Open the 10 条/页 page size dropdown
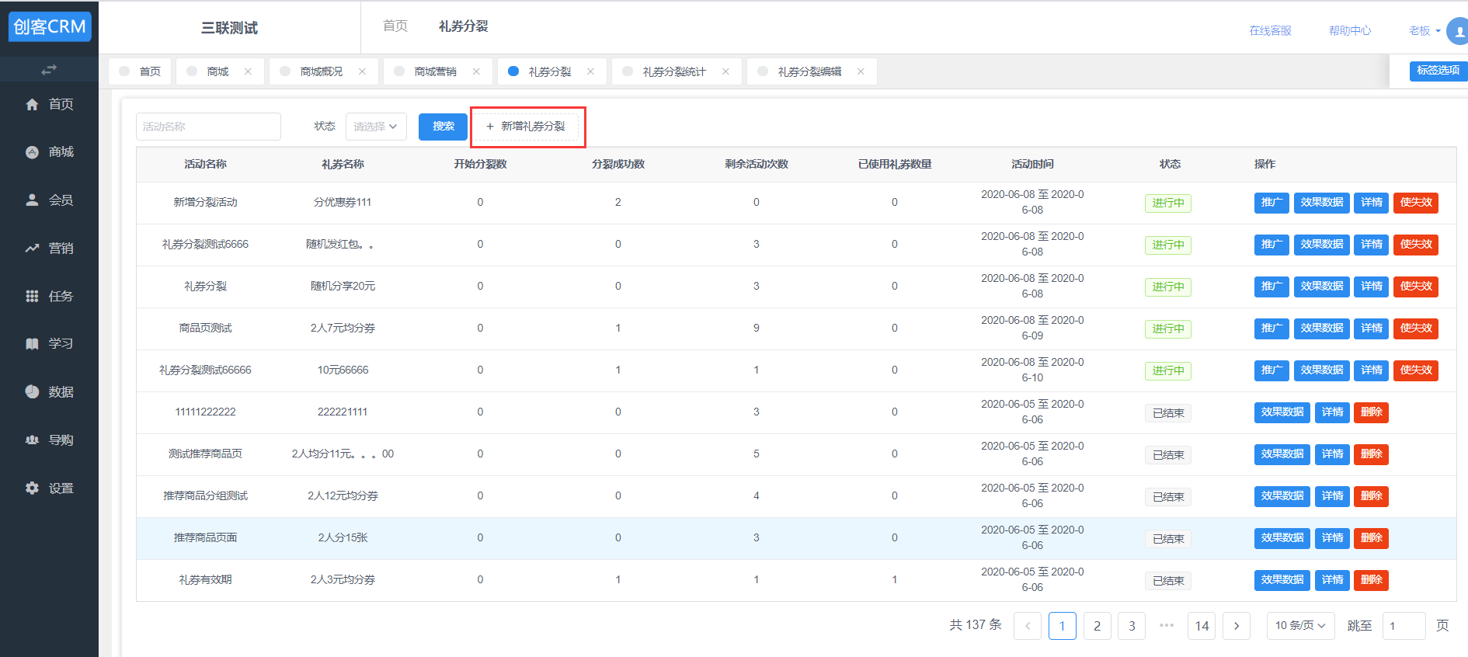1468x657 pixels. [1300, 626]
